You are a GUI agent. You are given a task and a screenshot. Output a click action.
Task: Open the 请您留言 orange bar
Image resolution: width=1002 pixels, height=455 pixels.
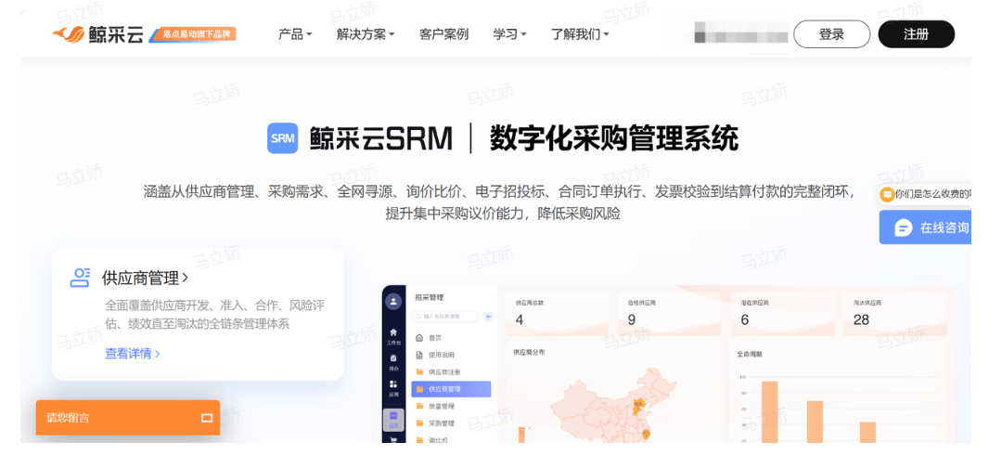(x=128, y=418)
